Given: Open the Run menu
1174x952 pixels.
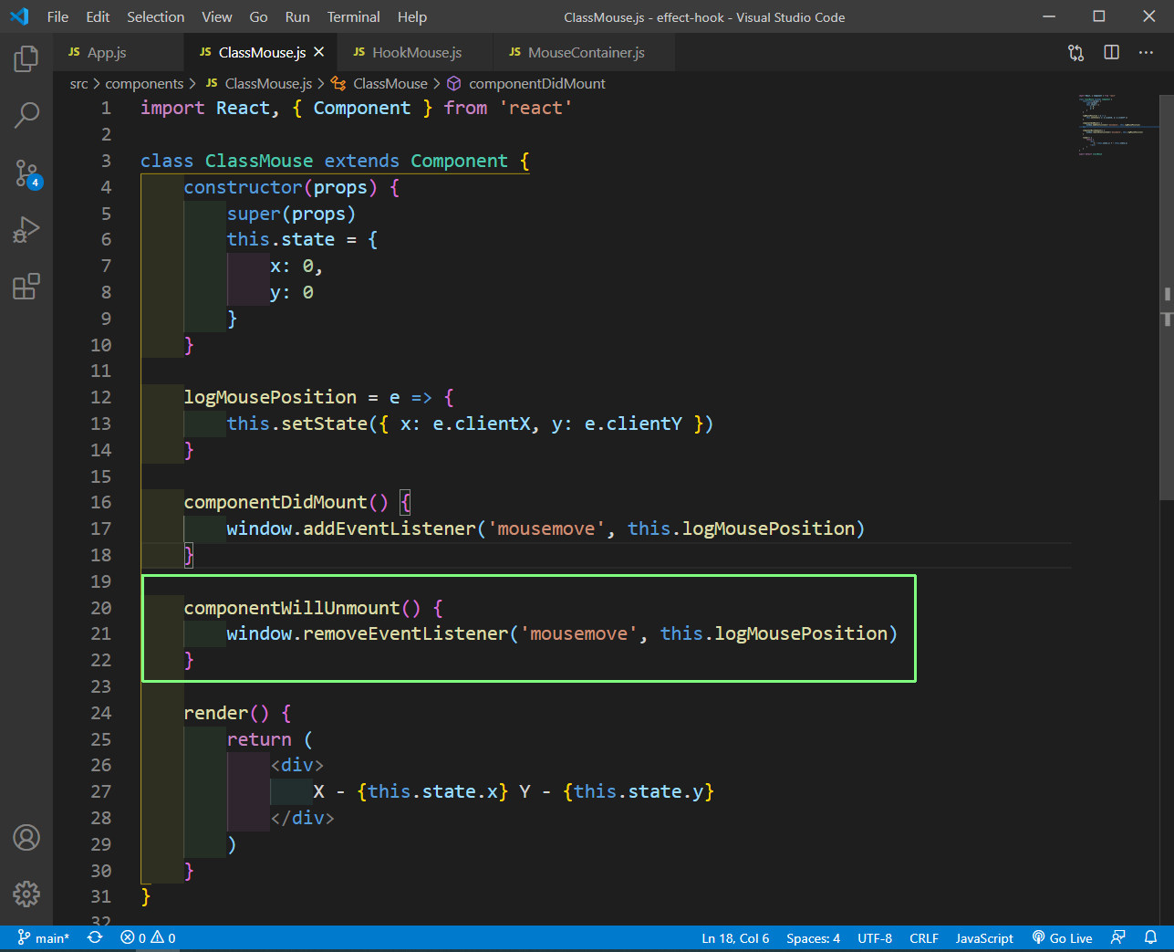Looking at the screenshot, I should tap(297, 16).
